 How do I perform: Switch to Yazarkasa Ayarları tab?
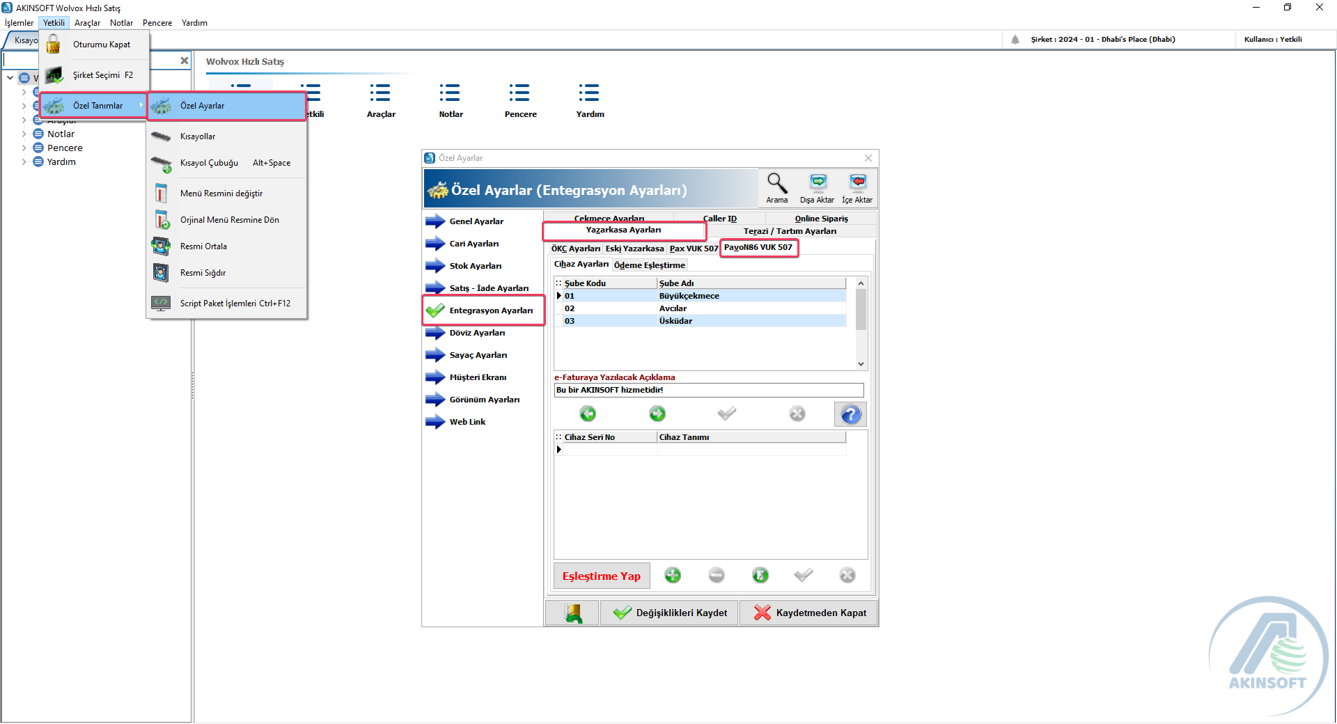(x=623, y=230)
